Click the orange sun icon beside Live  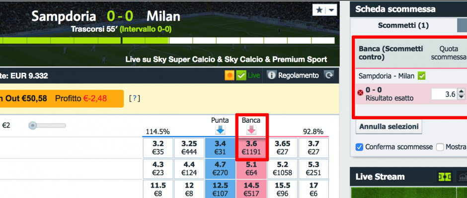[x=230, y=76]
